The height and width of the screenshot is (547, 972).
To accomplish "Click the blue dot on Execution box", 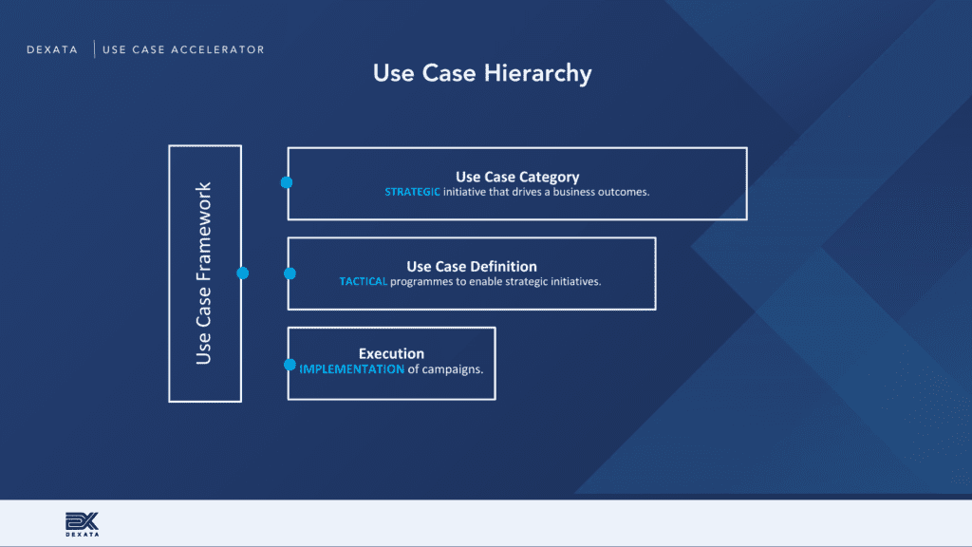I will coord(290,364).
